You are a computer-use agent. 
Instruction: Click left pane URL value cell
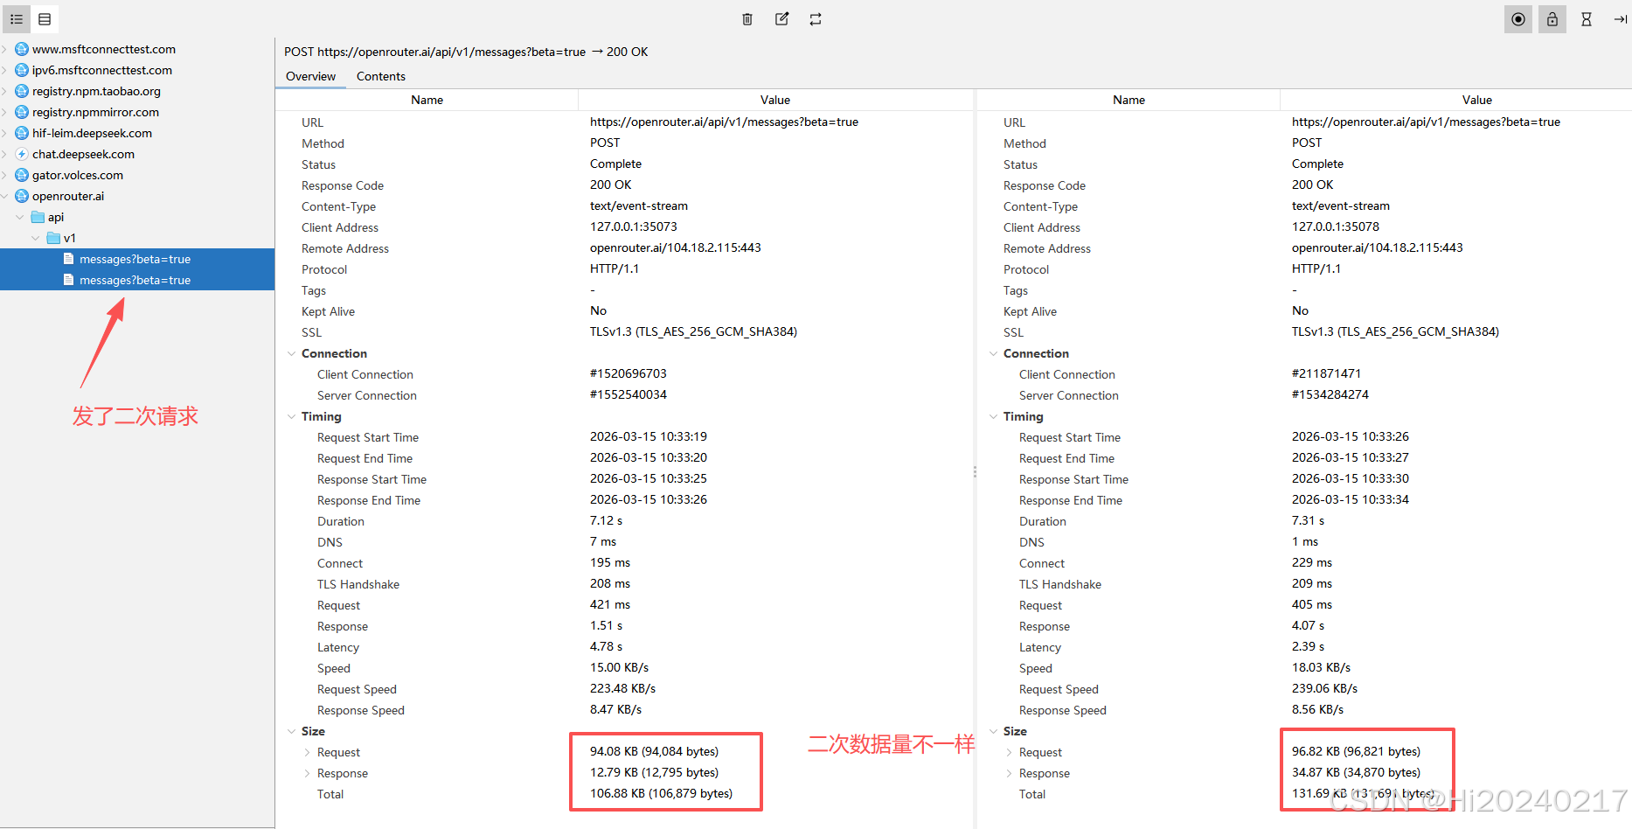724,122
